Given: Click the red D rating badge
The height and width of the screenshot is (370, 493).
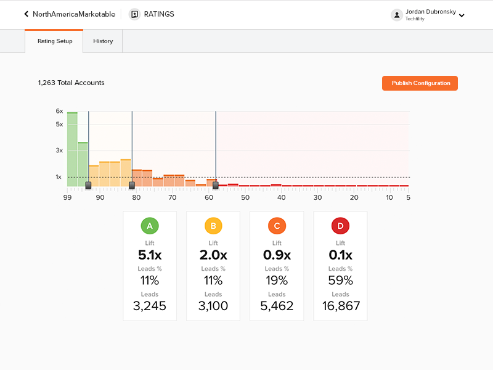Looking at the screenshot, I should 340,226.
